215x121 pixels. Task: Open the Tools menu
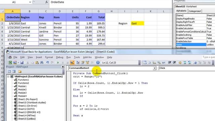click(x=77, y=57)
